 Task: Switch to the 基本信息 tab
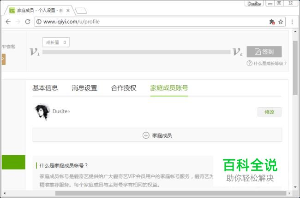(x=45, y=88)
